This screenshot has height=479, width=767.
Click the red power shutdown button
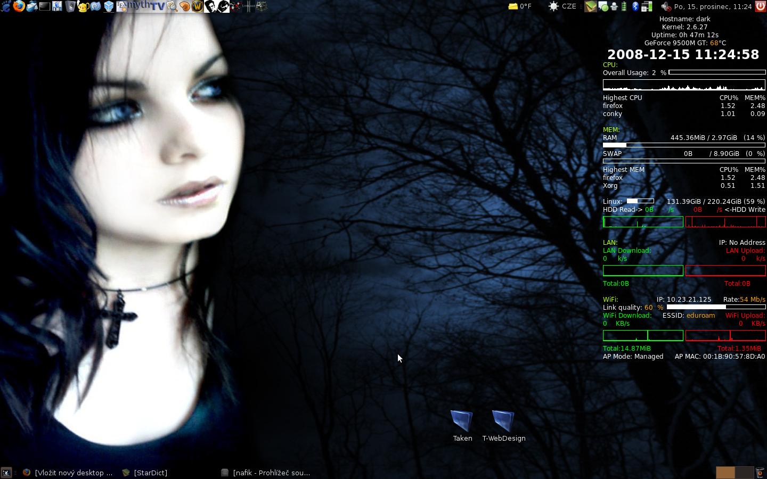[761, 6]
